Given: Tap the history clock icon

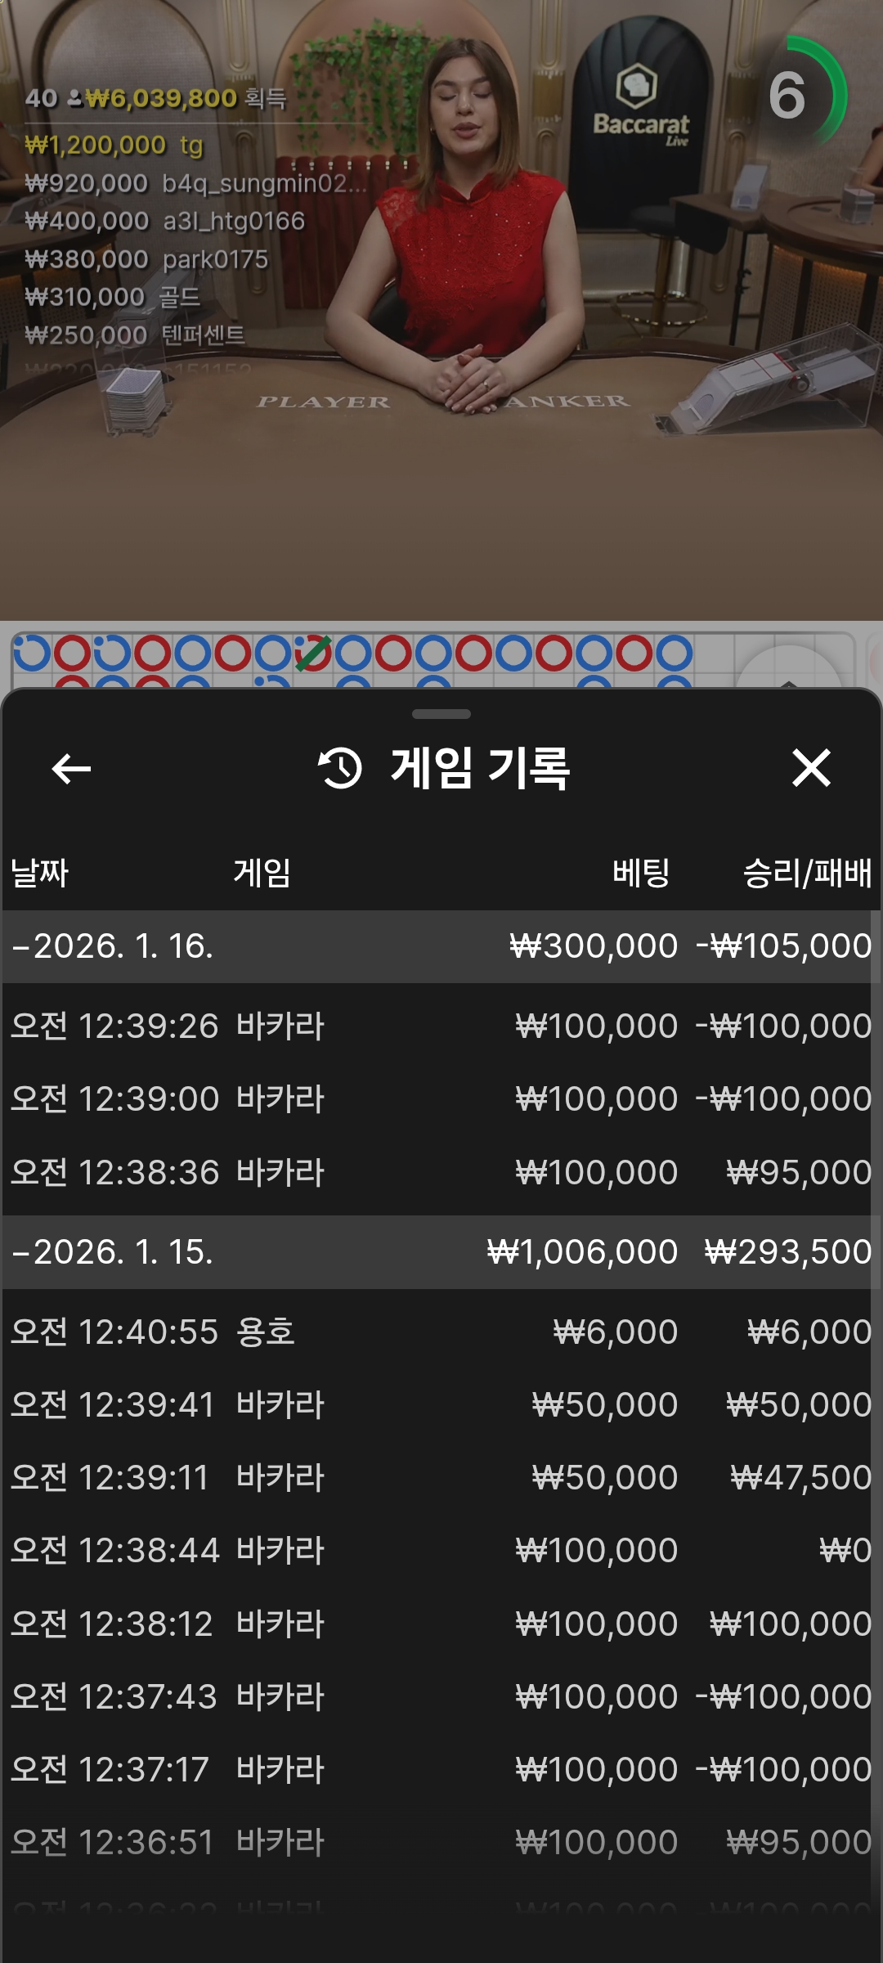Looking at the screenshot, I should (339, 769).
